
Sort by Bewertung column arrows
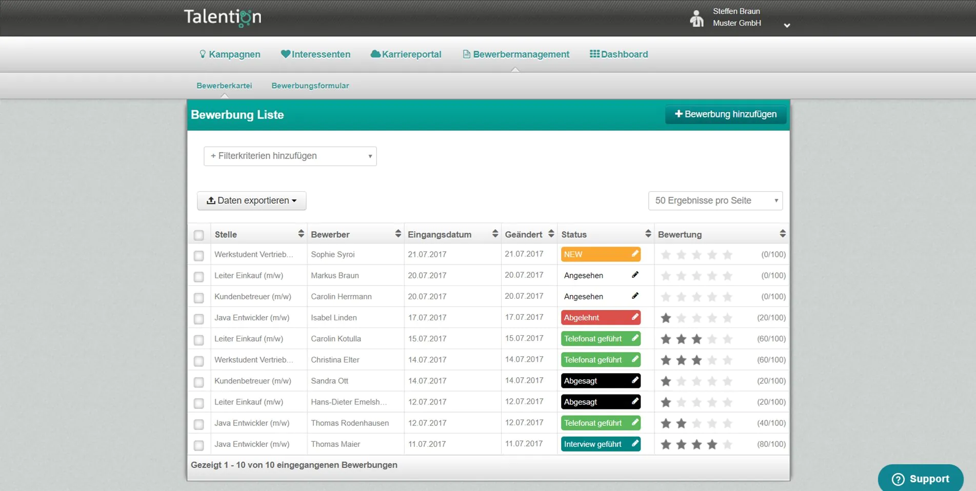click(783, 234)
